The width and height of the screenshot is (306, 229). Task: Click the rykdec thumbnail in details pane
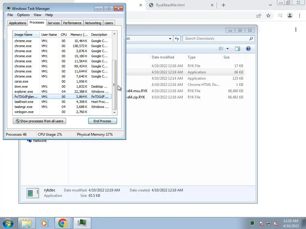33,193
